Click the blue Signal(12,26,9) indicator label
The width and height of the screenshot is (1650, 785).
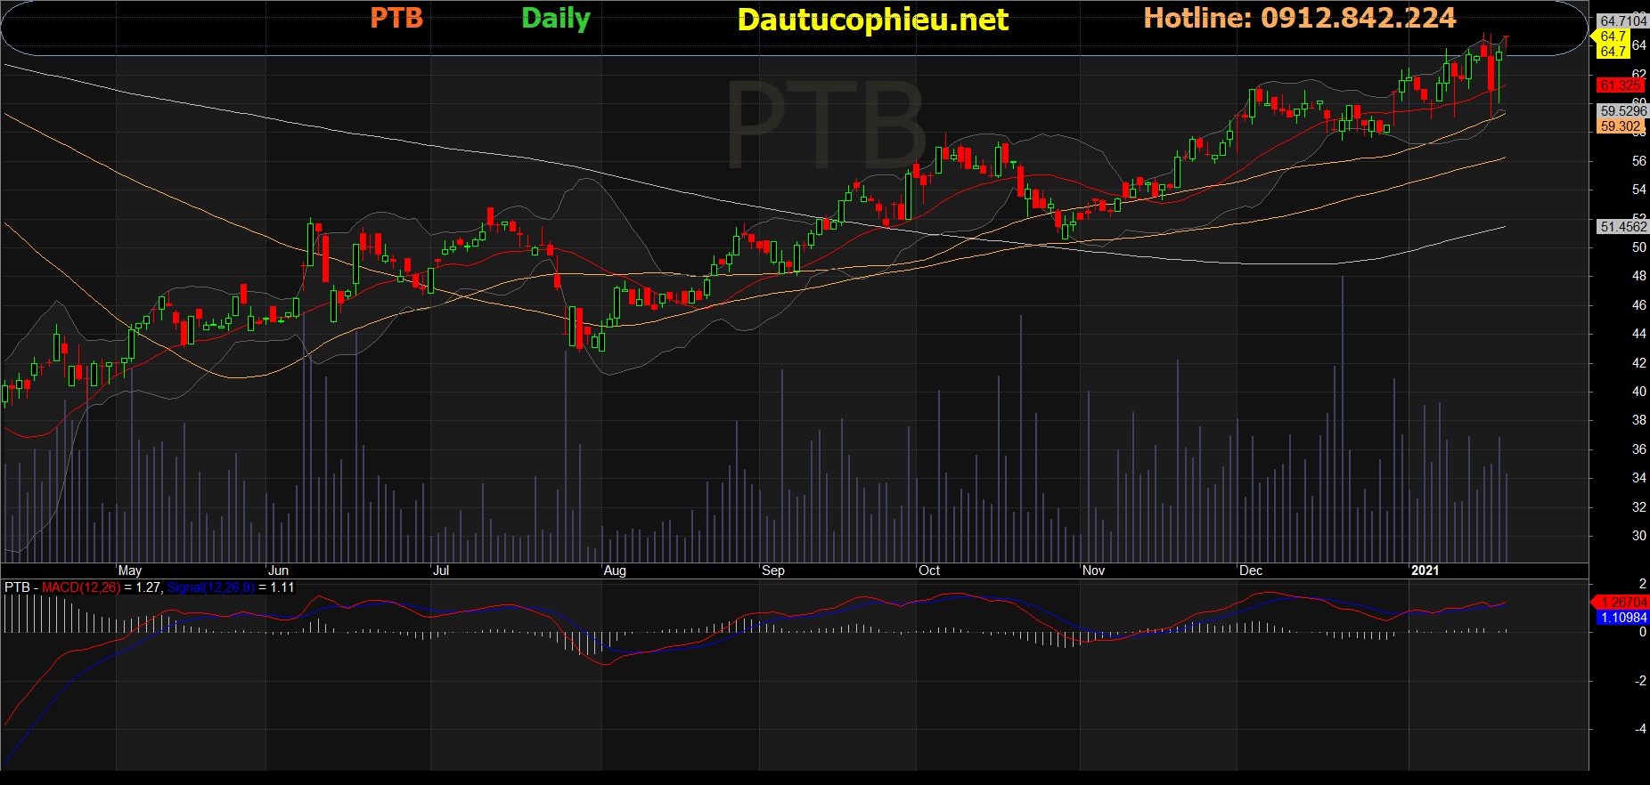pos(211,587)
